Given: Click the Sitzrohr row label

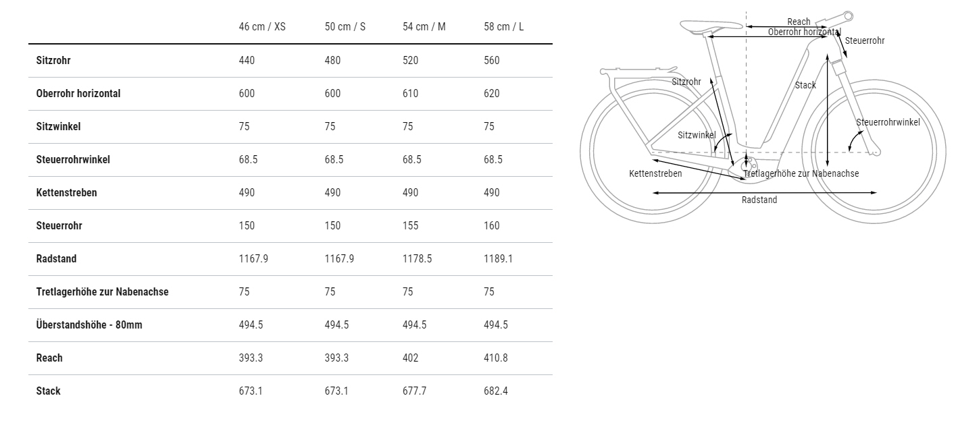Looking at the screenshot, I should [53, 60].
